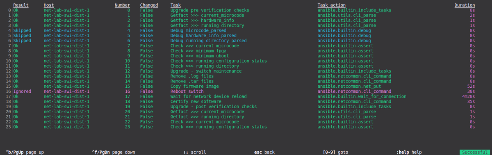Click host 'net-lab-swi-dist-1' on row 17
The image size is (492, 155).
pyautogui.click(x=66, y=96)
